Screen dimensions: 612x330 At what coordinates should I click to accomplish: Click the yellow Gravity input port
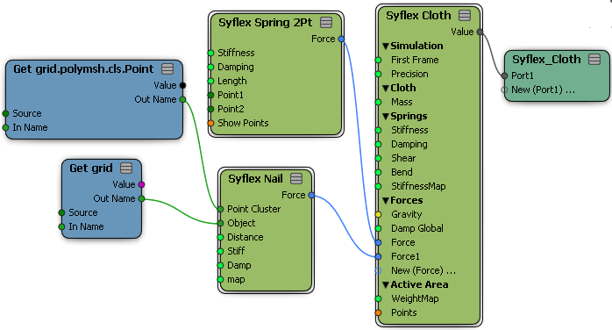coord(378,214)
